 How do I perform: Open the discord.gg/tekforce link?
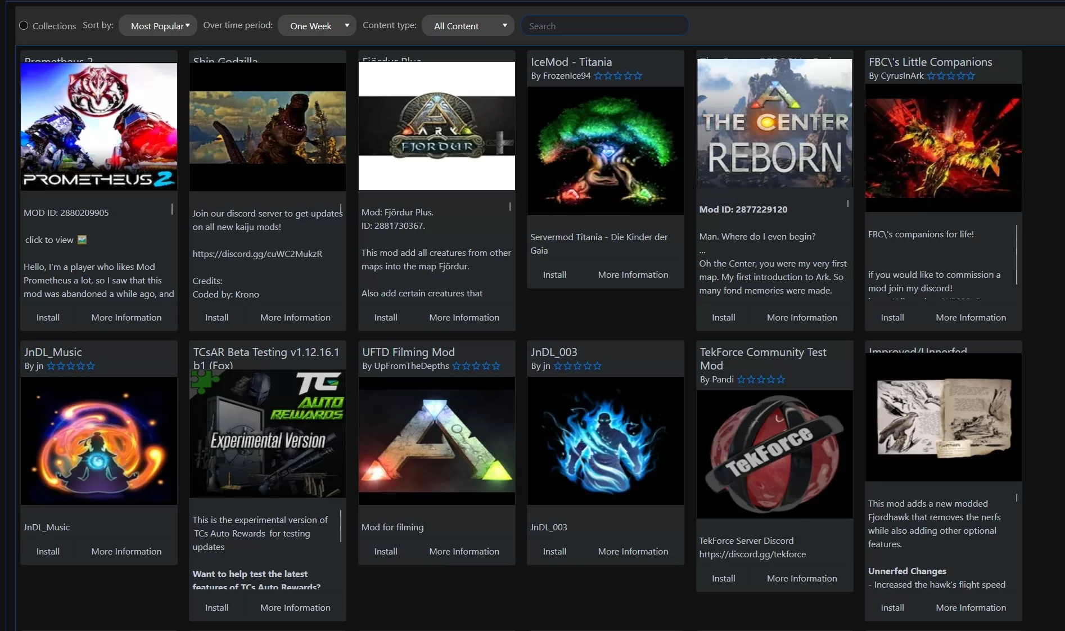(x=752, y=554)
